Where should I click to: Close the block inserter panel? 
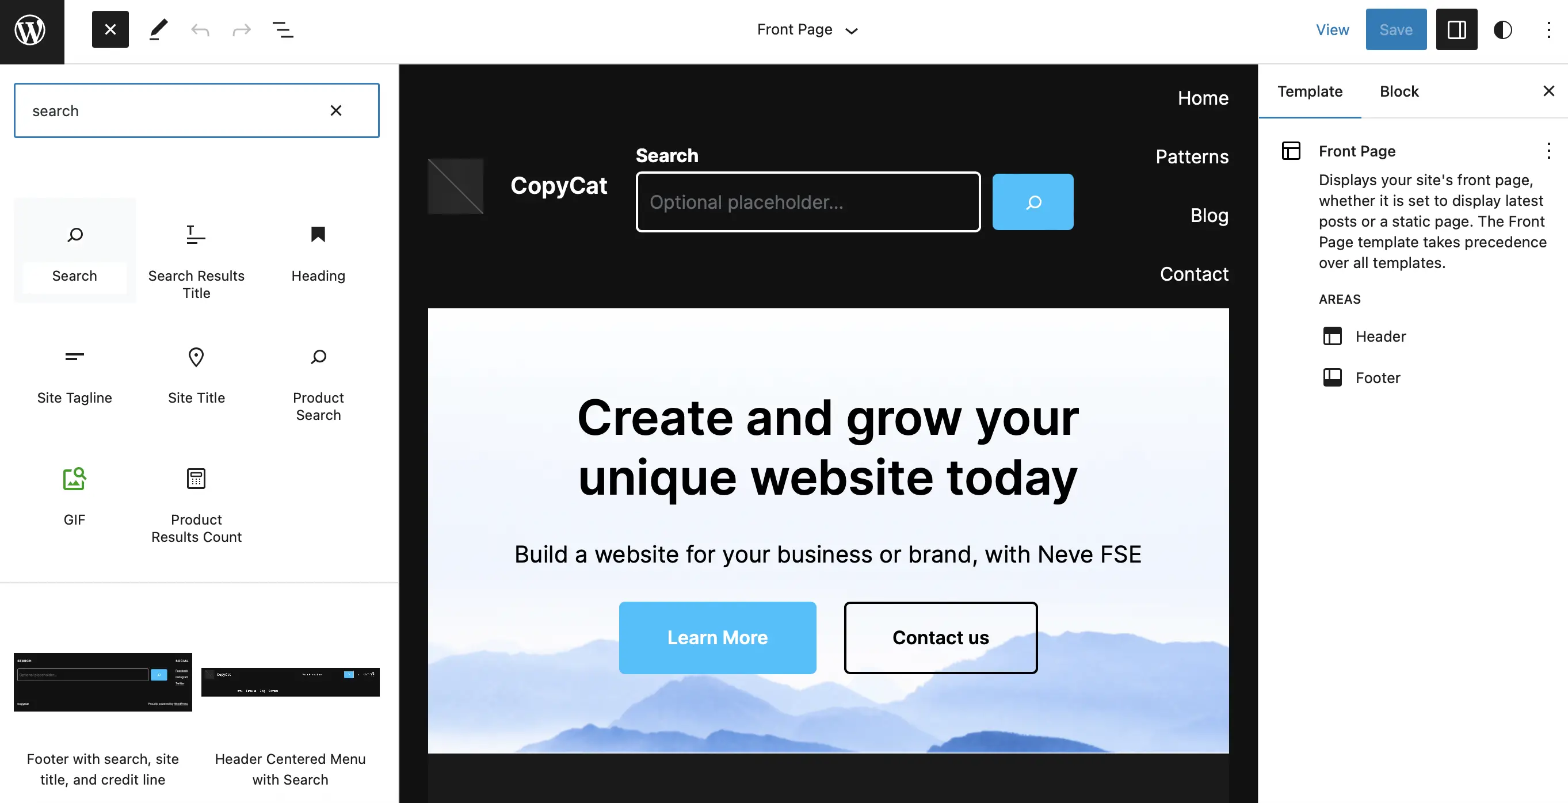pos(110,29)
